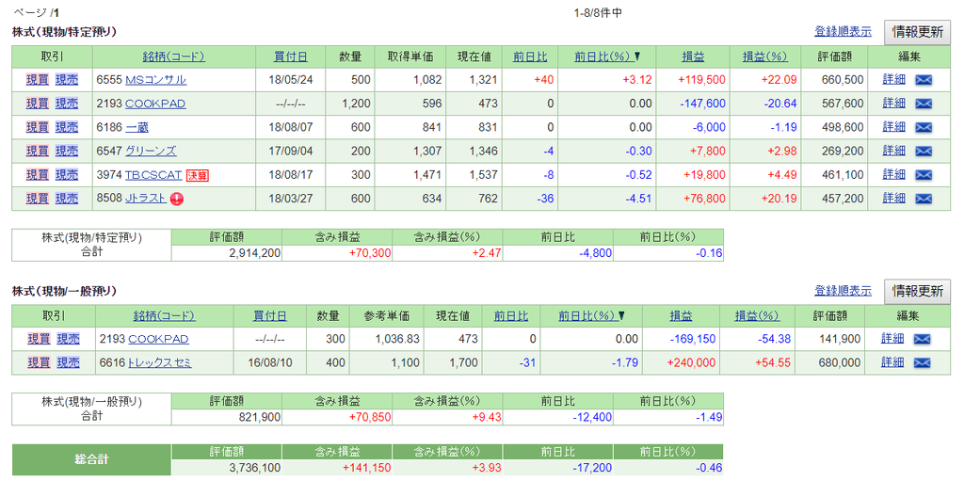This screenshot has width=964, height=497.
Task: Open 詳細 for TBCSCAT
Action: pyautogui.click(x=894, y=175)
